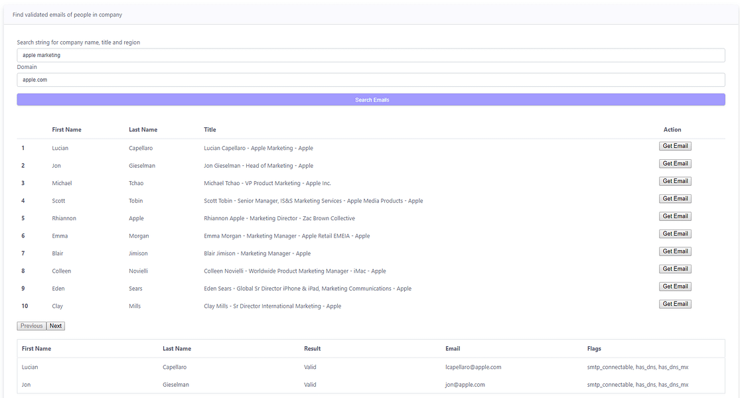Click Scott Tobin Senior Manager title text

[313, 201]
